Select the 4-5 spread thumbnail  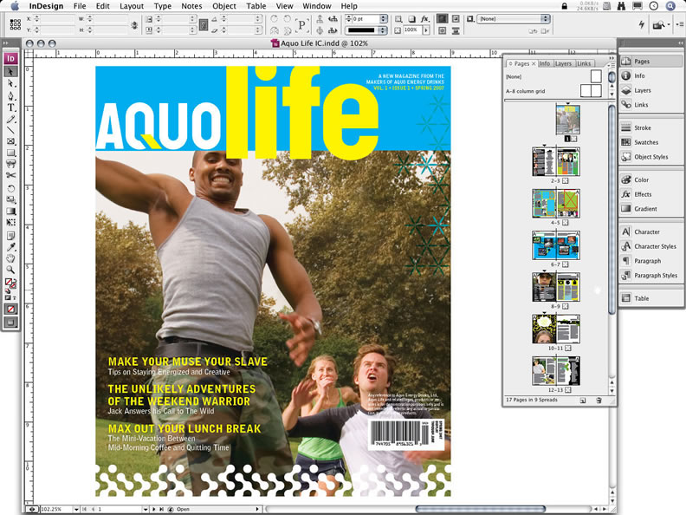(555, 203)
